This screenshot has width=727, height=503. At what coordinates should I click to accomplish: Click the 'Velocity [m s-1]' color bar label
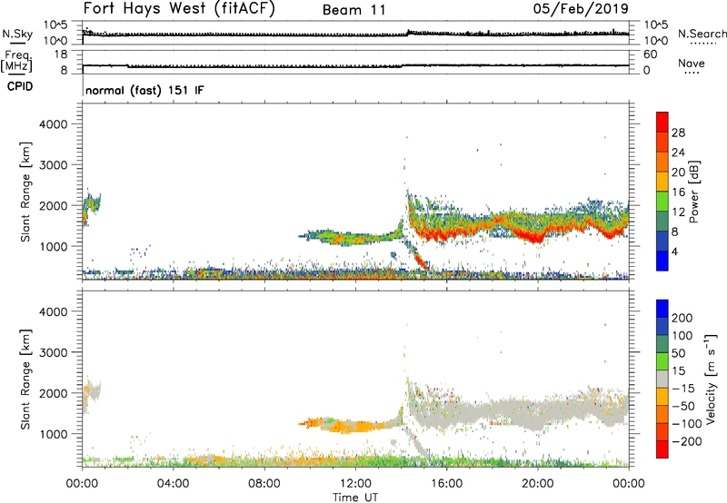(711, 379)
